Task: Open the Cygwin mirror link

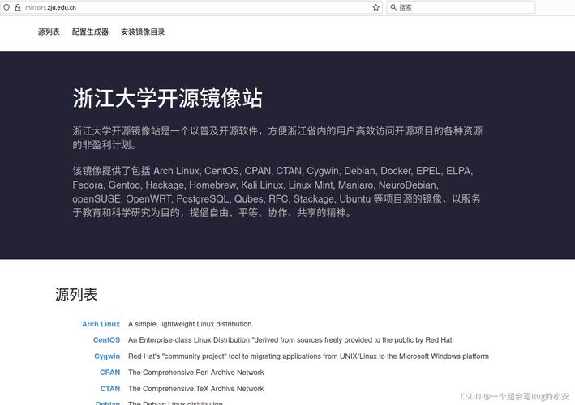Action: [107, 356]
